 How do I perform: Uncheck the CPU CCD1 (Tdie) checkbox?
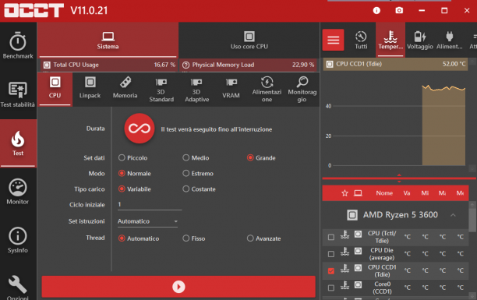[x=331, y=271]
